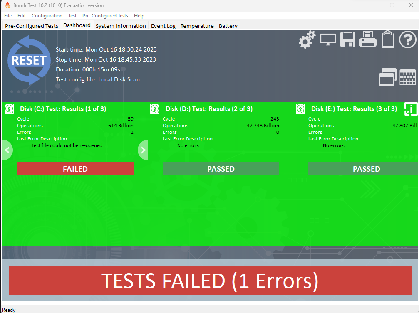This screenshot has width=419, height=313.
Task: Open the Configuration menu
Action: (x=47, y=16)
